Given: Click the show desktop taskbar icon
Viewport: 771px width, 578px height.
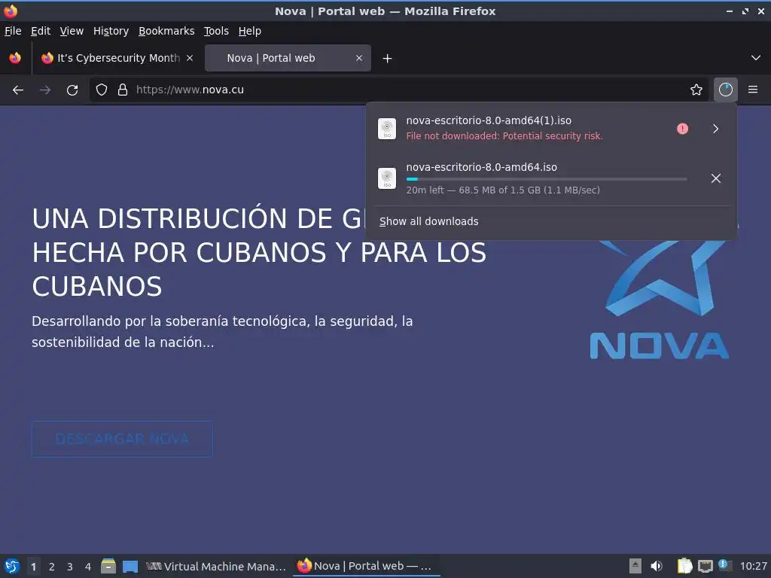Looking at the screenshot, I should click(130, 566).
